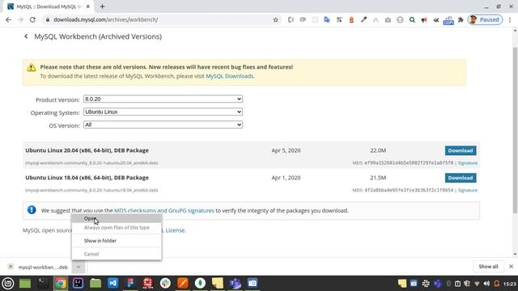
Task: Open Signature link for Ubuntu 20.04 package
Action: (x=468, y=163)
